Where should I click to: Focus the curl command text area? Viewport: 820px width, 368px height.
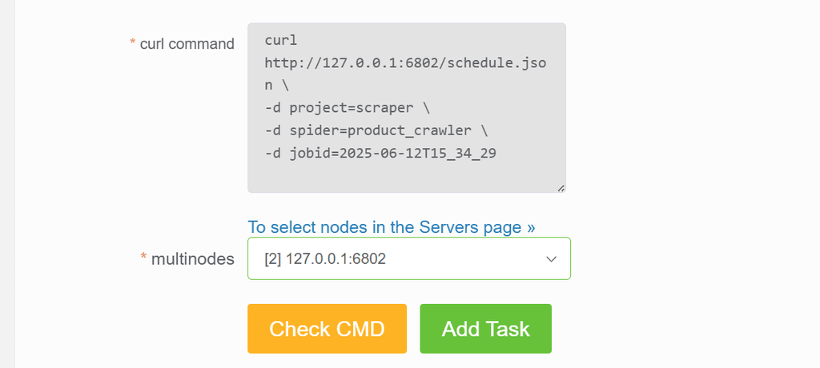406,108
